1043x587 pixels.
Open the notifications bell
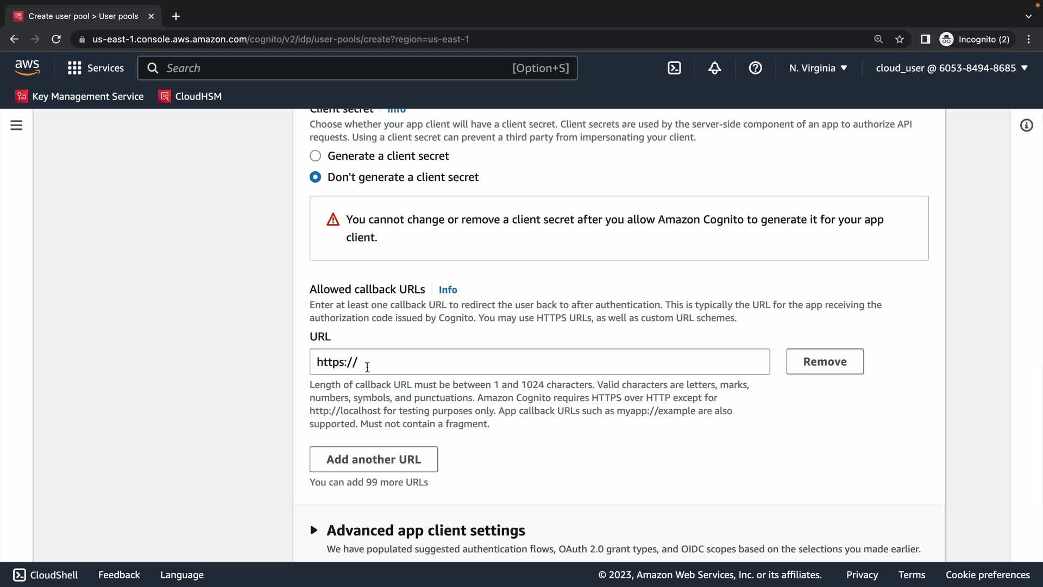coord(715,68)
